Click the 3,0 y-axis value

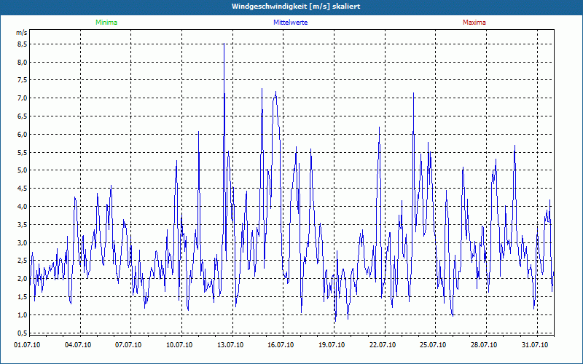(23, 242)
